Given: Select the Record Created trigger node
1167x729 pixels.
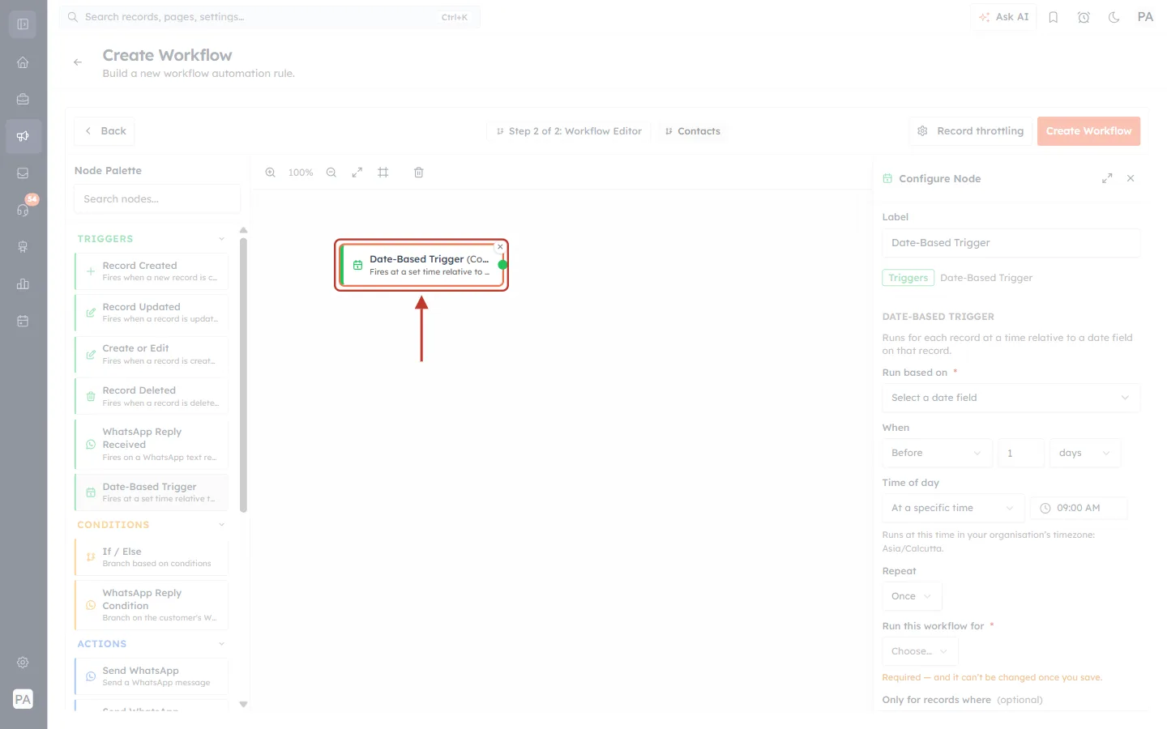Looking at the screenshot, I should pyautogui.click(x=152, y=271).
